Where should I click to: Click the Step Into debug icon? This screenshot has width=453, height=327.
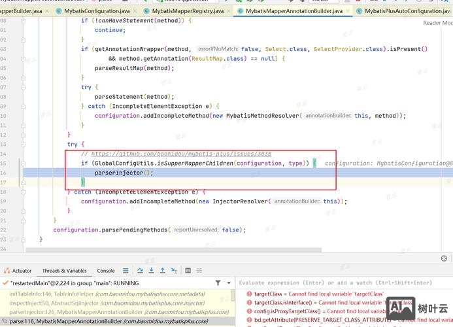(x=151, y=270)
